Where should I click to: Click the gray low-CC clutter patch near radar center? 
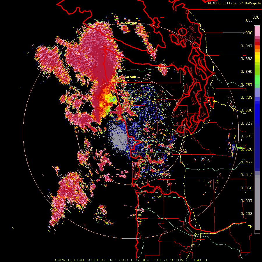[119, 138]
